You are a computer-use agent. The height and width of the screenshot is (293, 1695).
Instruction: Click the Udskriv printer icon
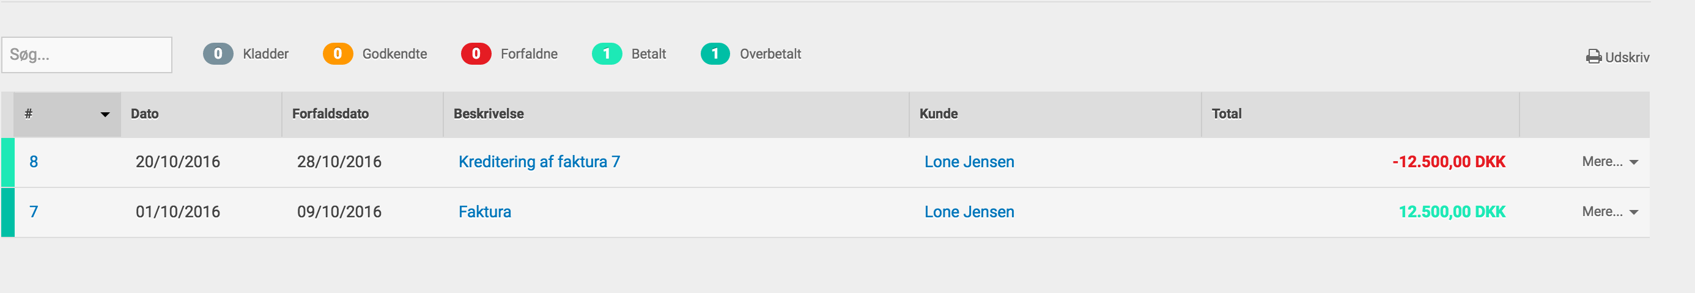click(1593, 57)
